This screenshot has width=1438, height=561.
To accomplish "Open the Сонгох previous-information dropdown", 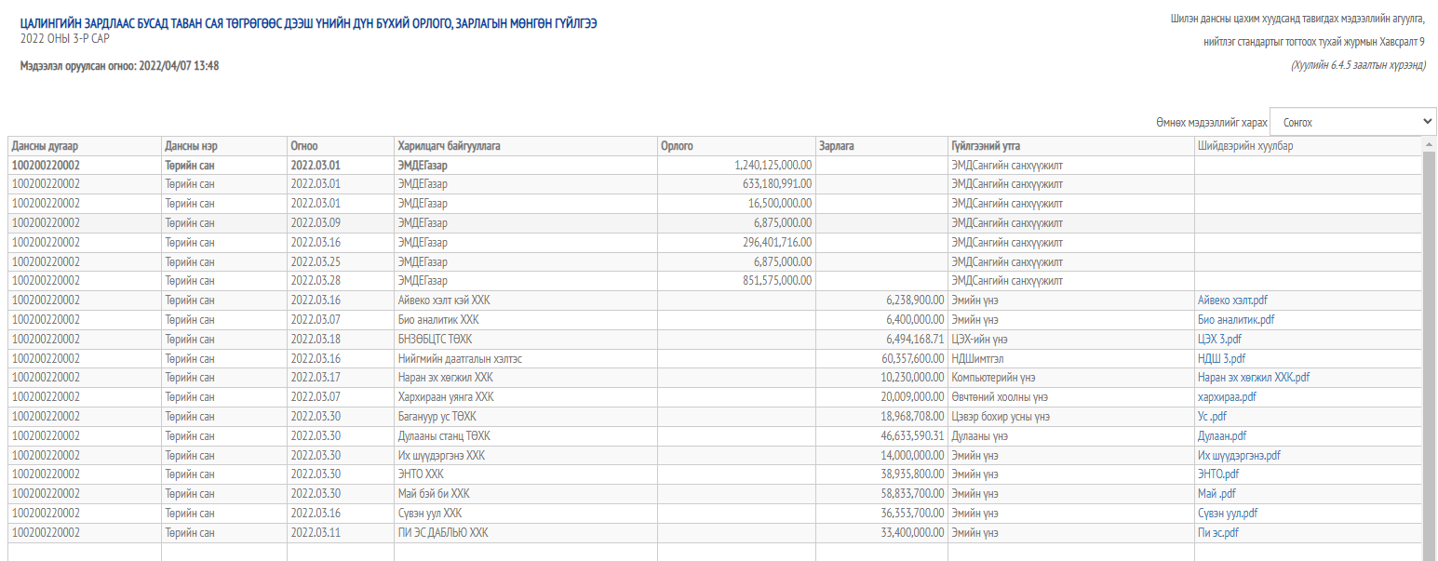I will point(1352,122).
